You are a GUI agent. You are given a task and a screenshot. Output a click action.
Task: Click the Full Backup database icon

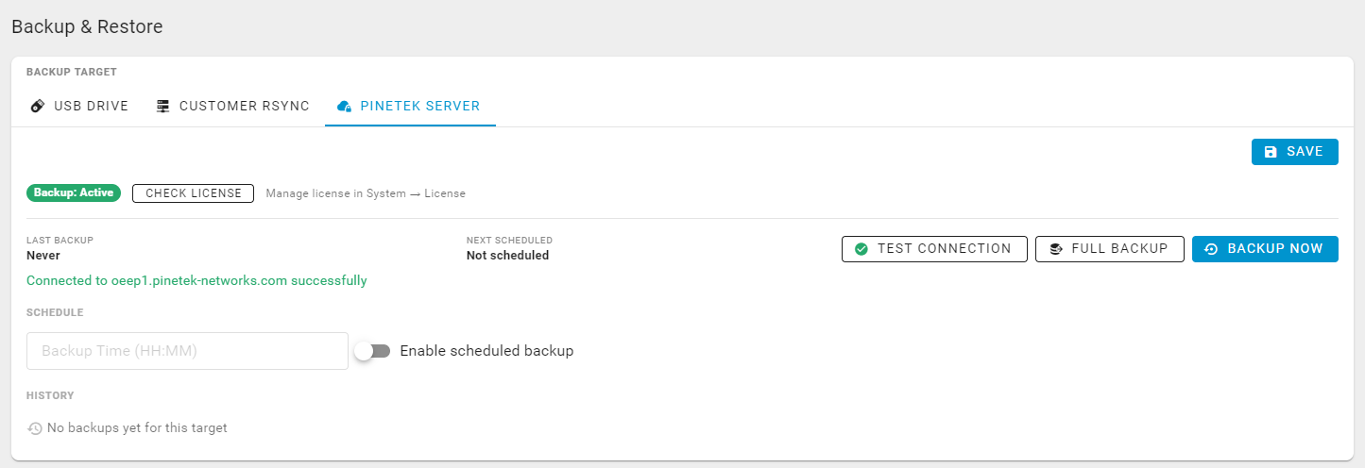pyautogui.click(x=1056, y=249)
